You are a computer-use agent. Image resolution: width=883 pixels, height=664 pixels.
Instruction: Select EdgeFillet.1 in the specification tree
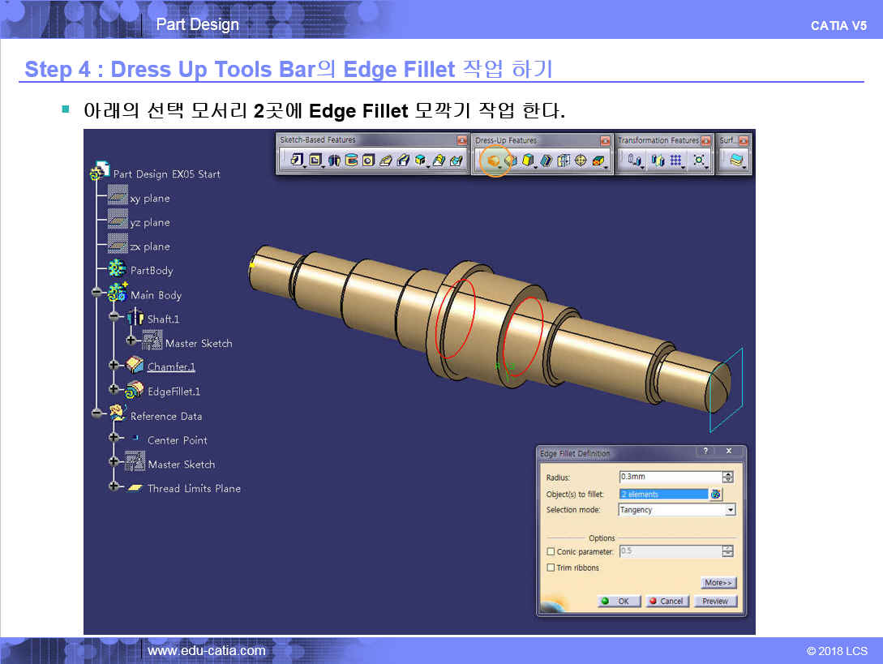(x=174, y=392)
